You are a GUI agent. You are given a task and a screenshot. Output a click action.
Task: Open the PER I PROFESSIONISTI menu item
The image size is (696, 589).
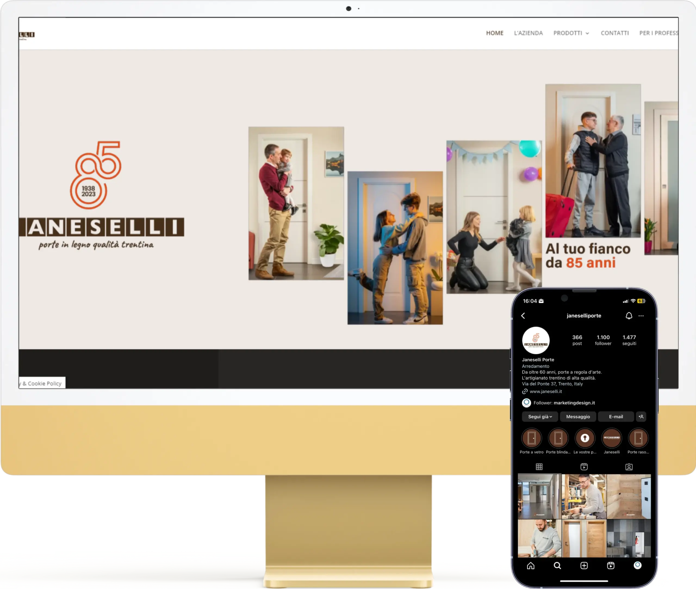pos(658,33)
